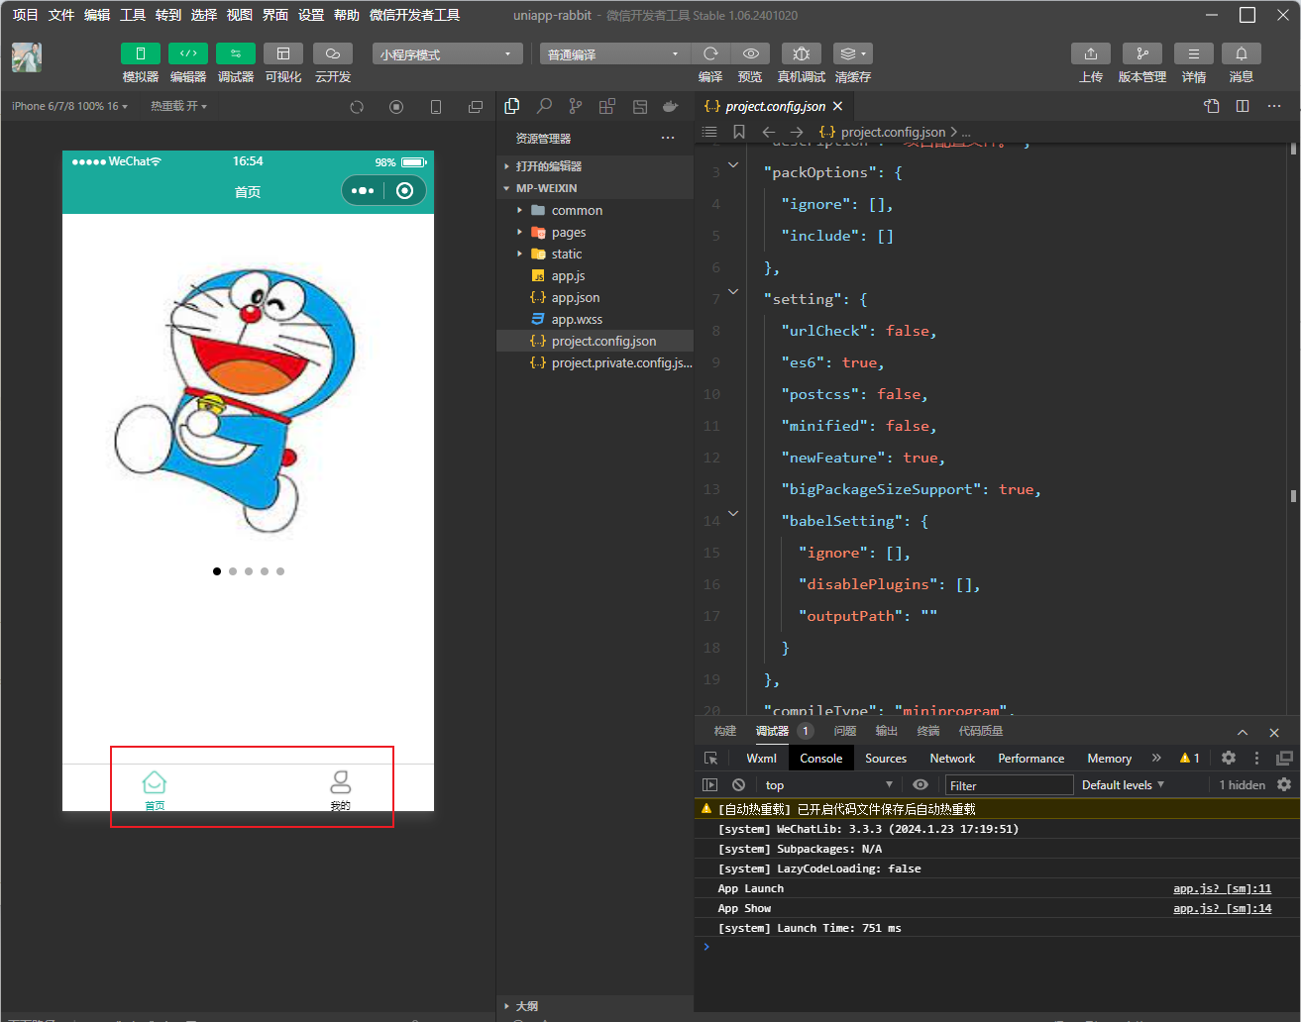Click the 预览 preview eye icon
The image size is (1301, 1022).
(751, 53)
